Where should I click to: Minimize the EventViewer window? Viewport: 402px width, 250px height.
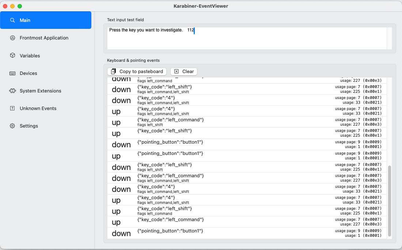(x=12, y=6)
